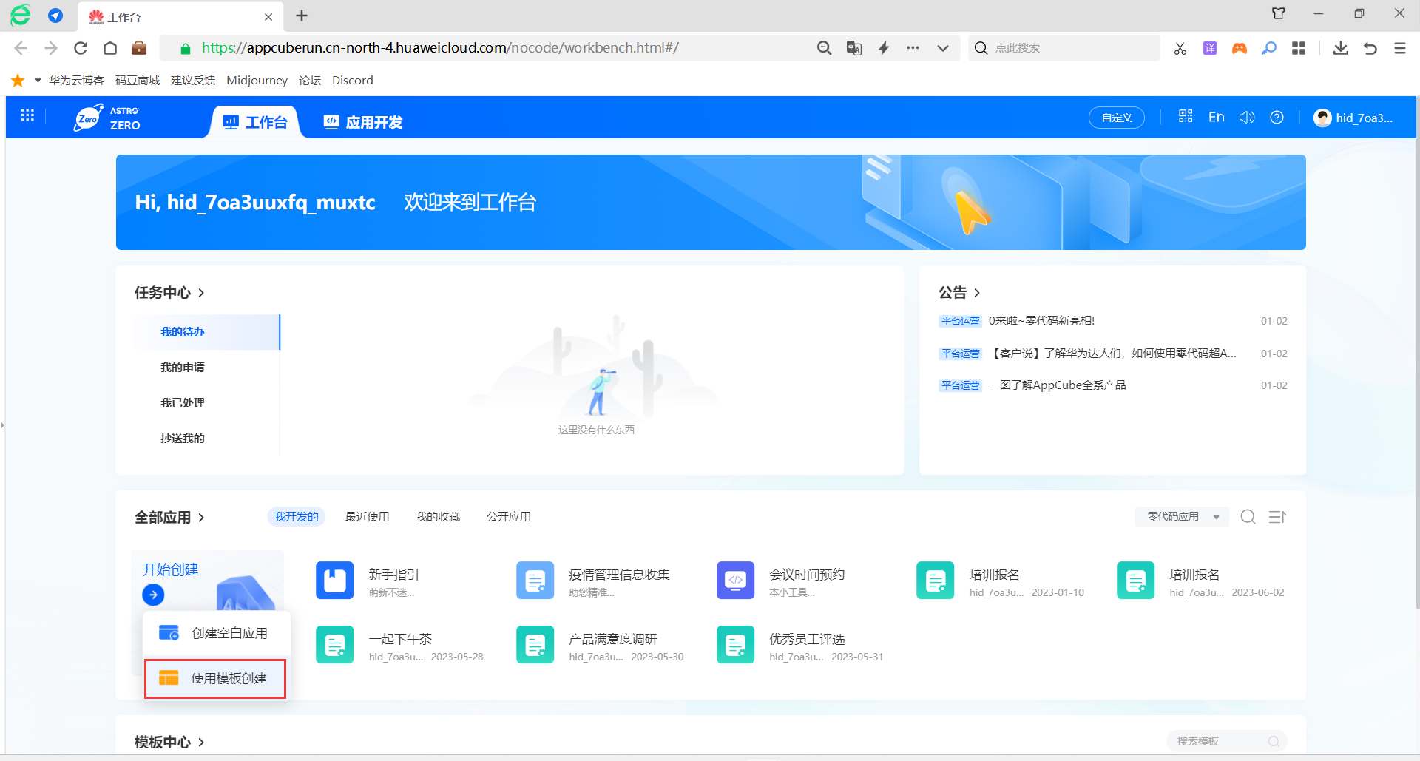Select the 最近使用 apps tab

click(367, 517)
